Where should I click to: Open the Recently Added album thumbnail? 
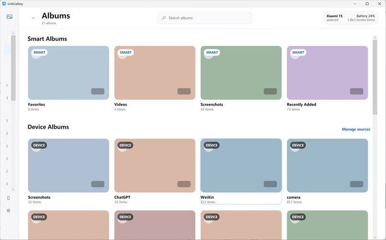pos(328,73)
